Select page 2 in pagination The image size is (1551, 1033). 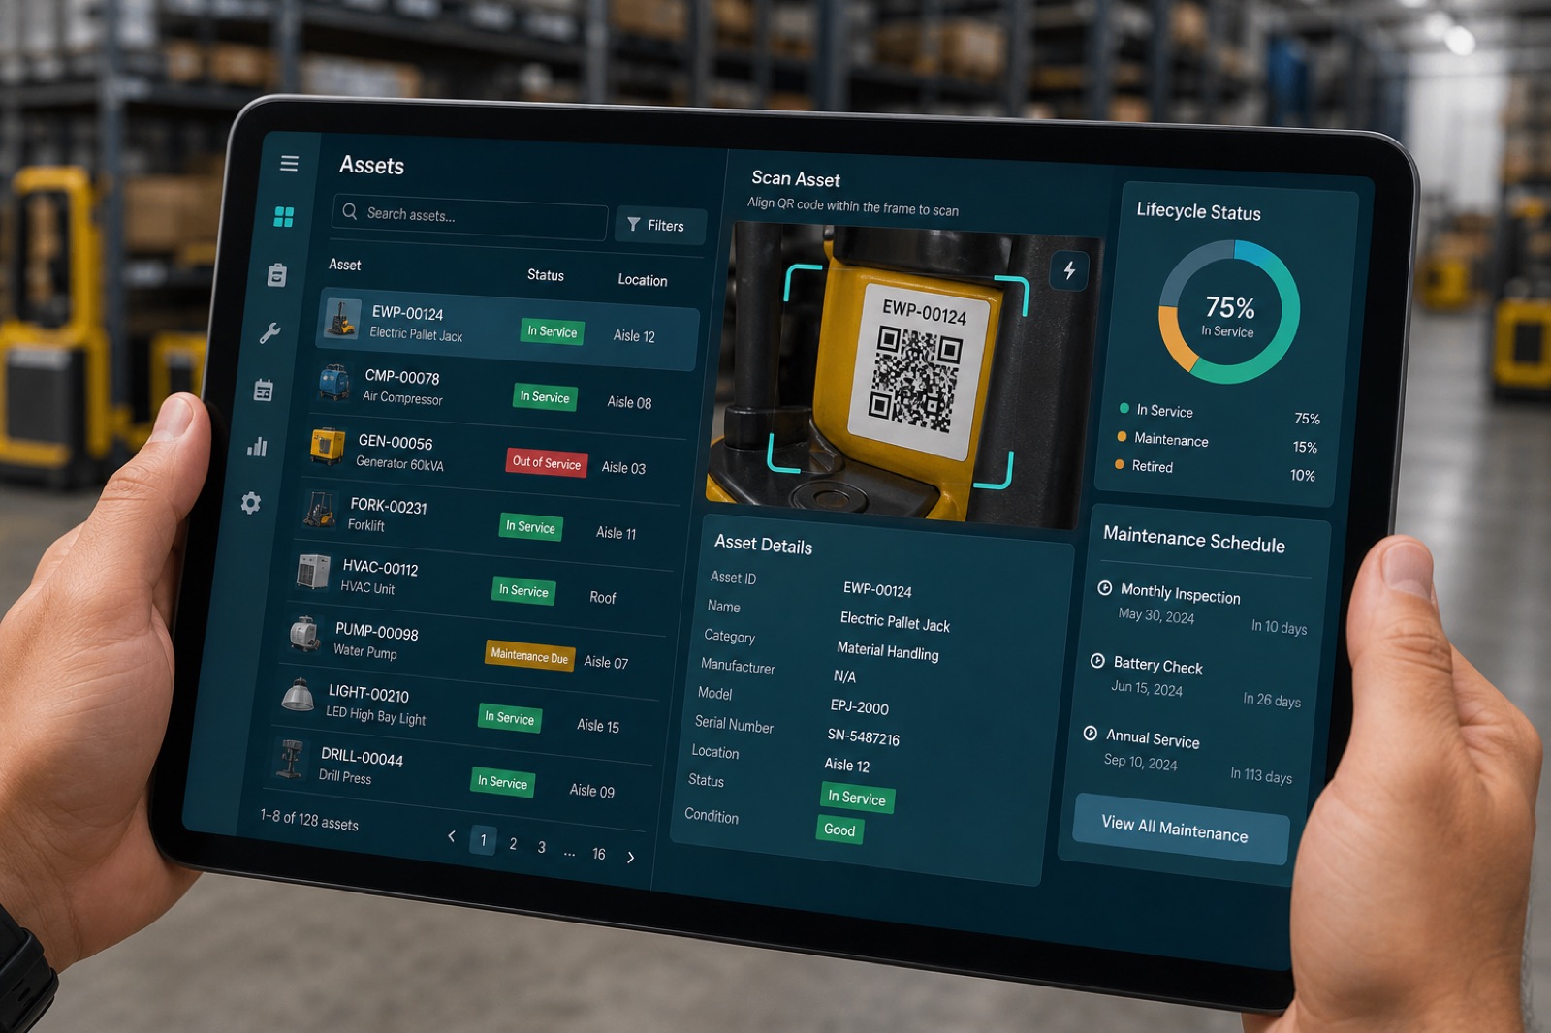pos(513,844)
